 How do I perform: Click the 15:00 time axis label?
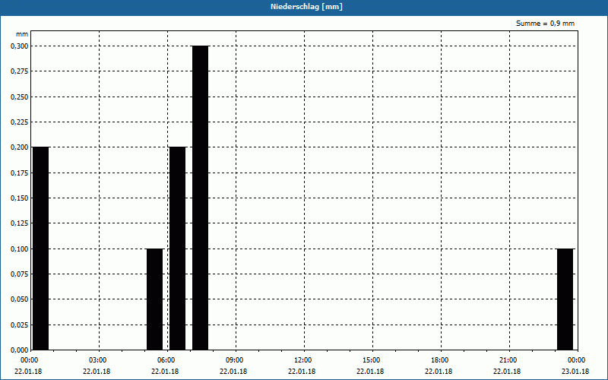click(x=371, y=360)
